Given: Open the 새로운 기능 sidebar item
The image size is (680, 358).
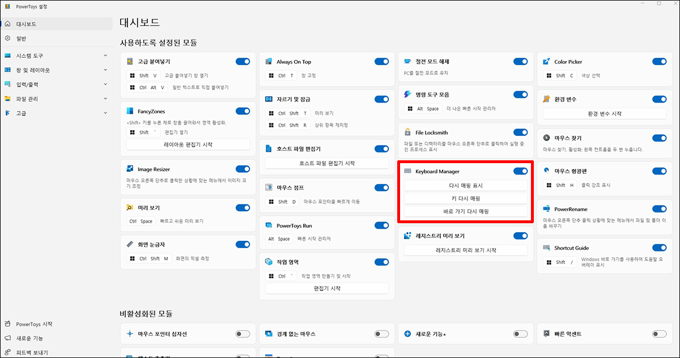Looking at the screenshot, I should pos(57,338).
